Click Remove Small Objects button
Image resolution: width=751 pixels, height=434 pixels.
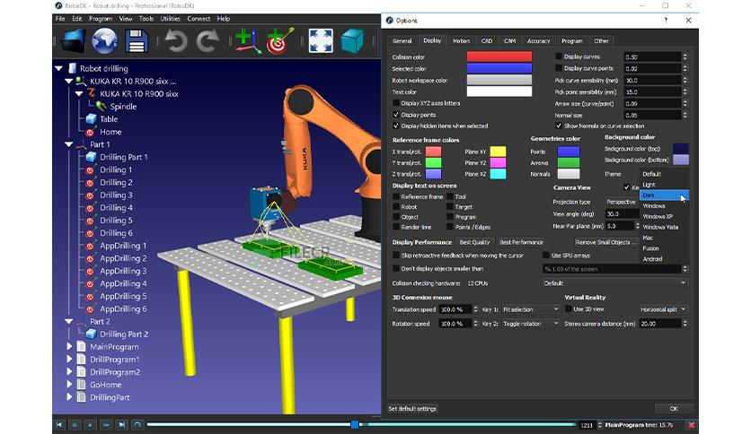(605, 242)
